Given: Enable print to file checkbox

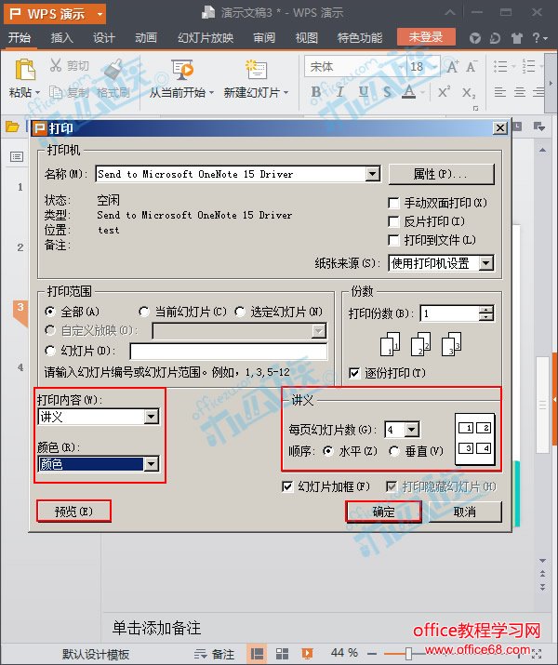Looking at the screenshot, I should (x=393, y=240).
